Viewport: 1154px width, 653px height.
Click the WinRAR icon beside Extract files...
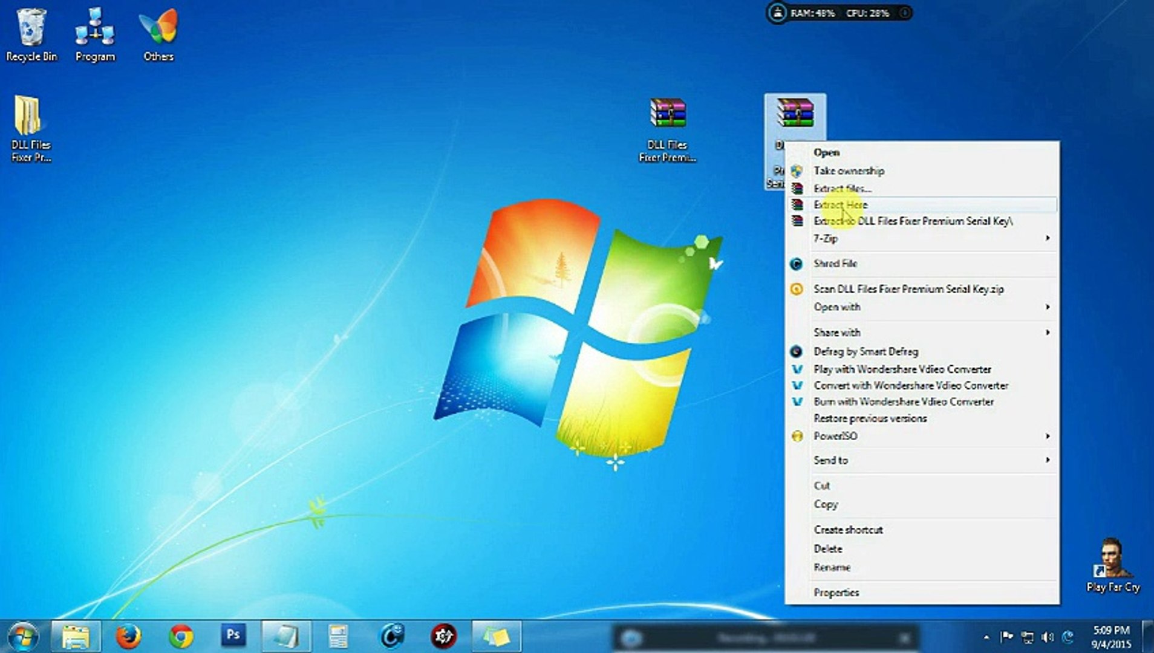[797, 189]
